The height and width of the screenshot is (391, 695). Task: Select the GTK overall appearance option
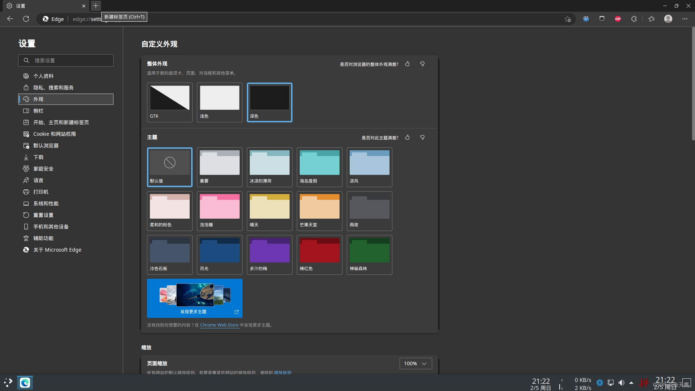169,102
